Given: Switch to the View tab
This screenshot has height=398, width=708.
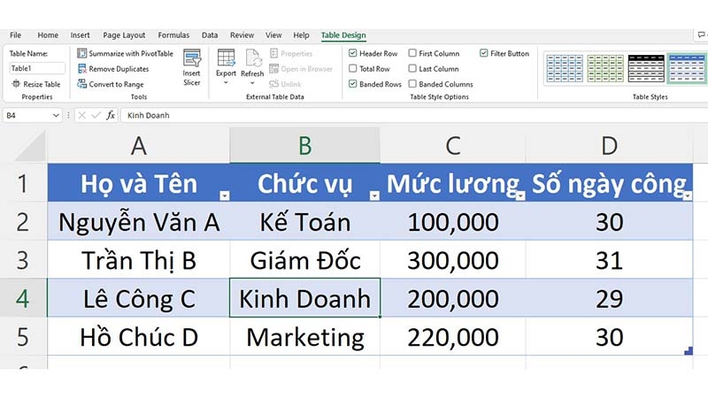Looking at the screenshot, I should tap(273, 35).
